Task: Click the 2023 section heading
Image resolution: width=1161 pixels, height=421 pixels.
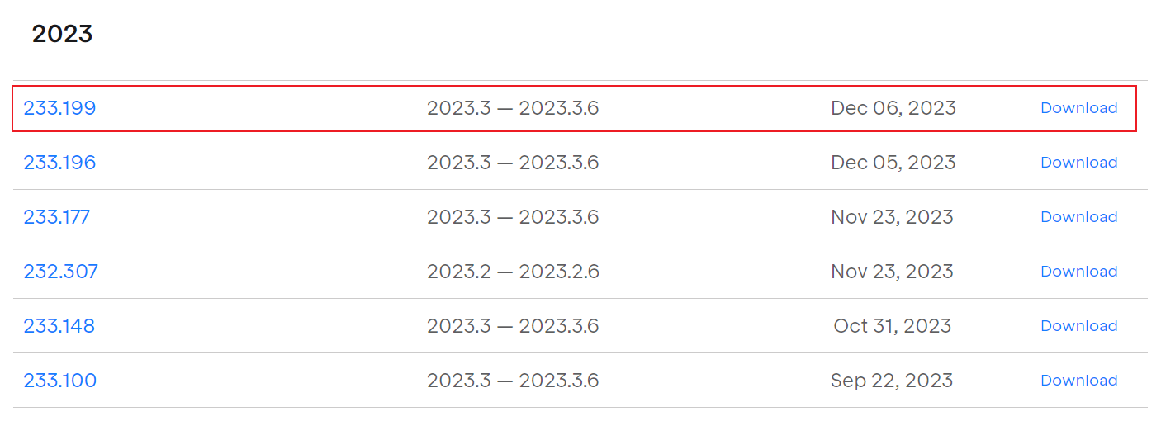Action: [62, 34]
